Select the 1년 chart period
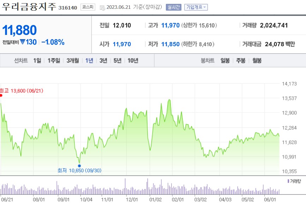Image resolution: width=306 pixels, height=212 pixels. (x=89, y=60)
